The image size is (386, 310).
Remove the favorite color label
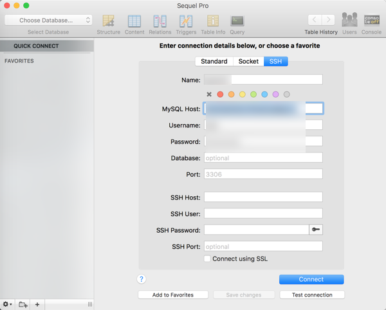tap(209, 95)
